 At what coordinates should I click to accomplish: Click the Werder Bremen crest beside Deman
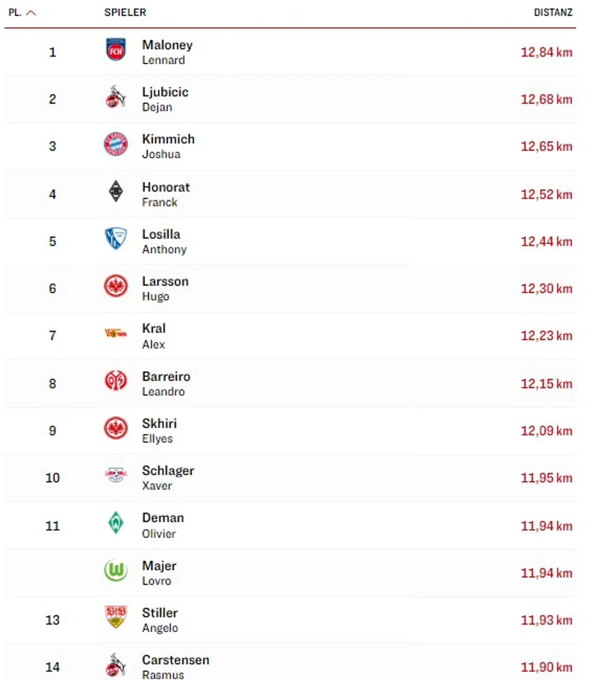116,522
